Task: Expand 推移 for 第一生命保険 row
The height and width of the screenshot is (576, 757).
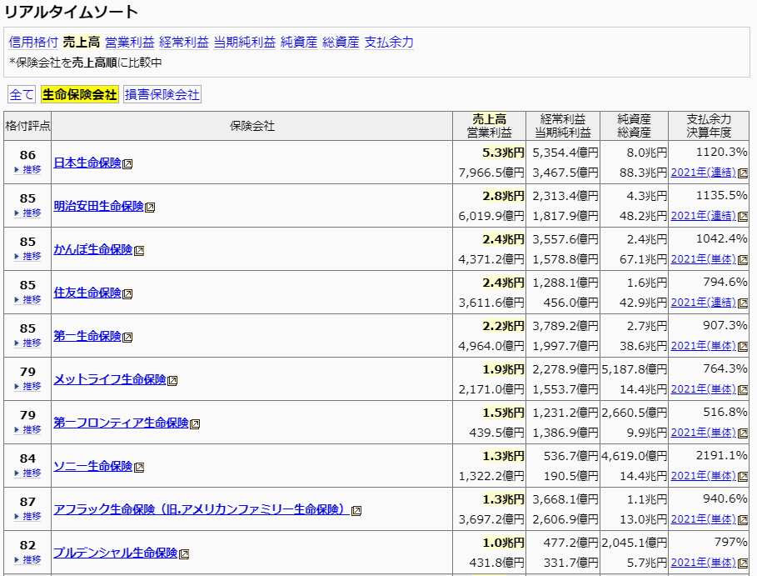Action: [x=27, y=343]
